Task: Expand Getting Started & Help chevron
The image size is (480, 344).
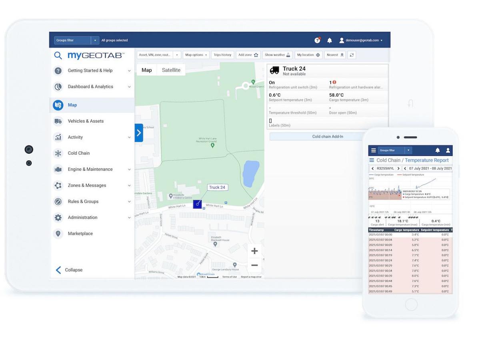Action: coord(129,71)
